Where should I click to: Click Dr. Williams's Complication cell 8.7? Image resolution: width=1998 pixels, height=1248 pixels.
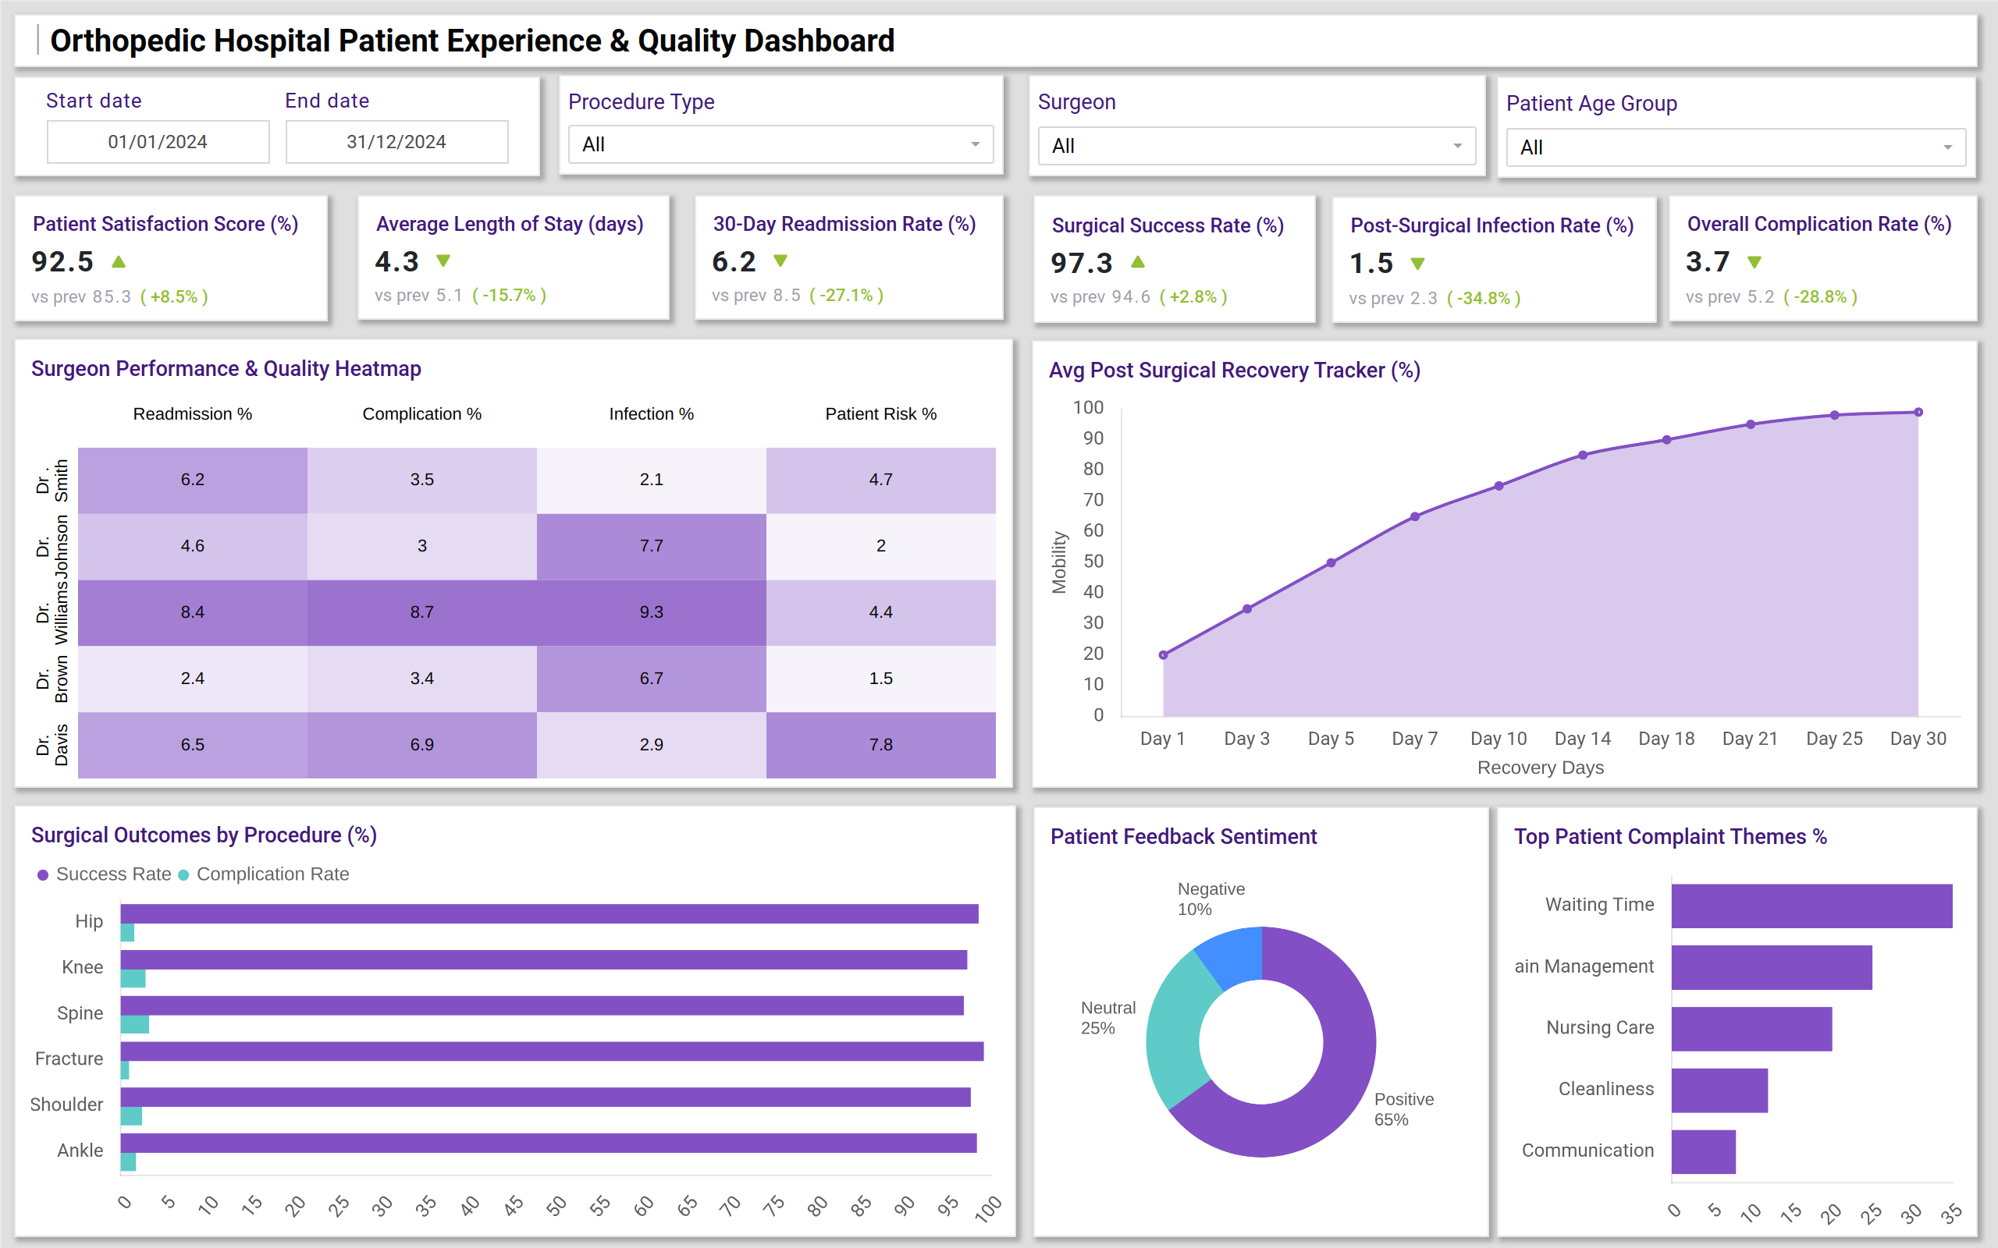click(x=422, y=612)
